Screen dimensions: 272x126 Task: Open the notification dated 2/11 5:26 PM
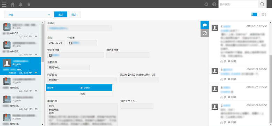[21, 84]
